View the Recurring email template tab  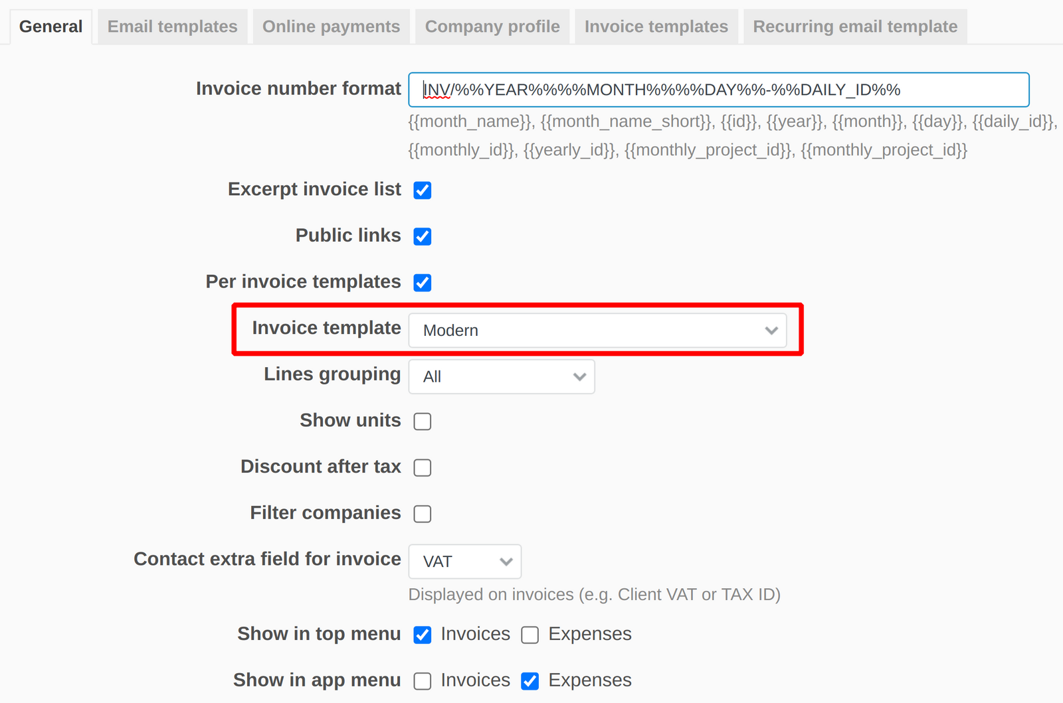click(854, 27)
